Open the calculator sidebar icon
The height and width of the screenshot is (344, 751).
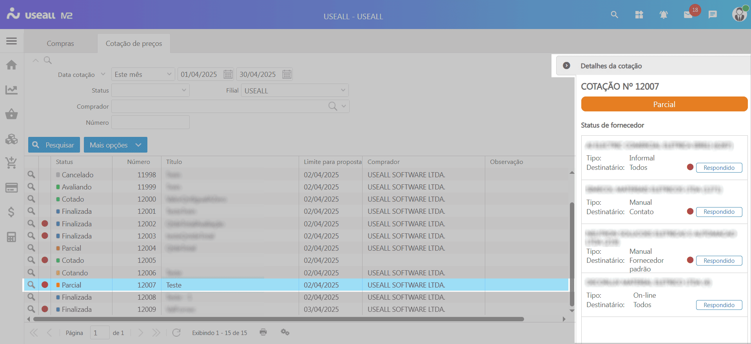pos(11,237)
